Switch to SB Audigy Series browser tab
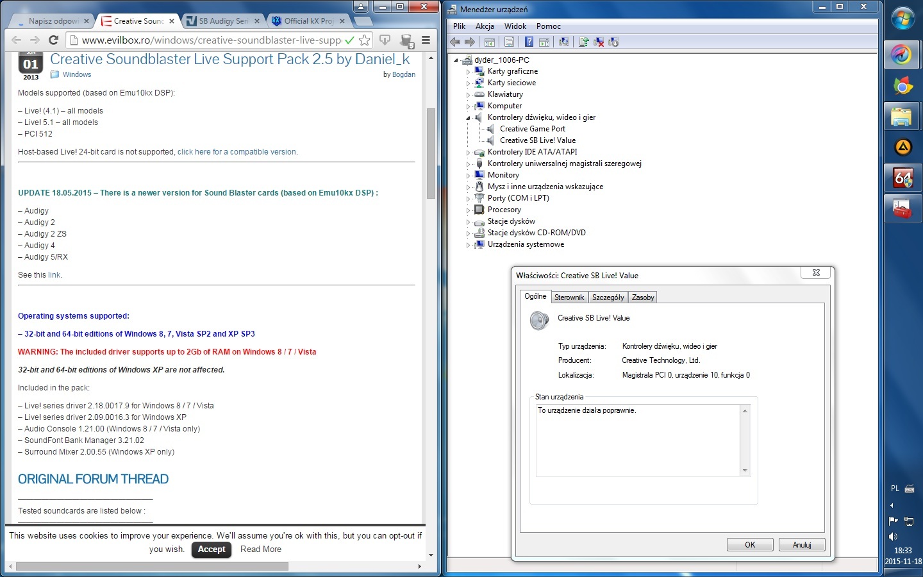 223,21
